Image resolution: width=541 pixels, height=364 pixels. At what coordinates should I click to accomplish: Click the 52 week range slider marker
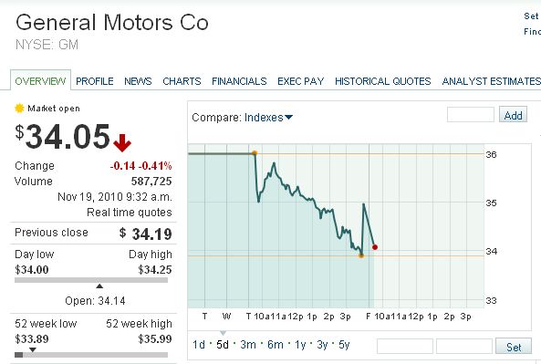click(x=33, y=349)
